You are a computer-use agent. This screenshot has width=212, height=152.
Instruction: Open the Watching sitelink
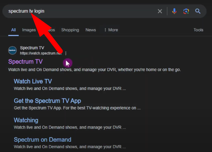(x=26, y=120)
